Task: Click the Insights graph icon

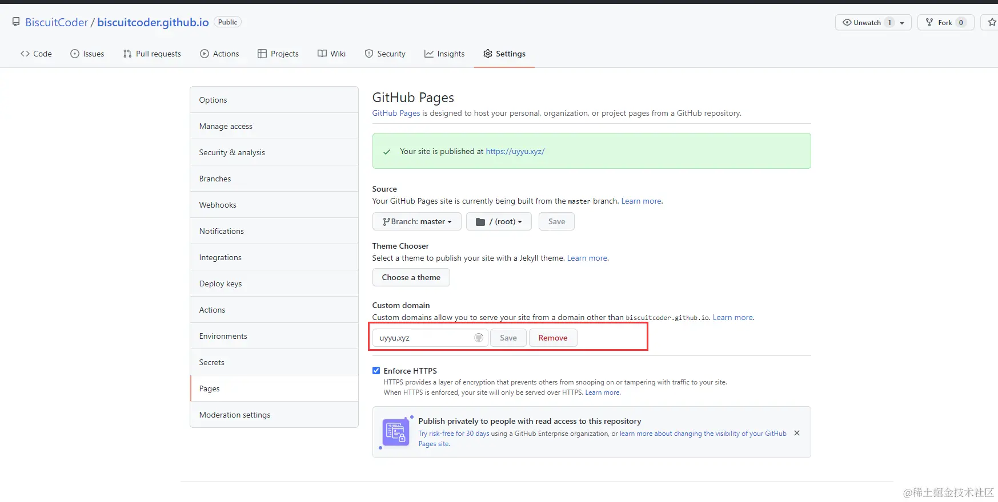Action: [429, 54]
